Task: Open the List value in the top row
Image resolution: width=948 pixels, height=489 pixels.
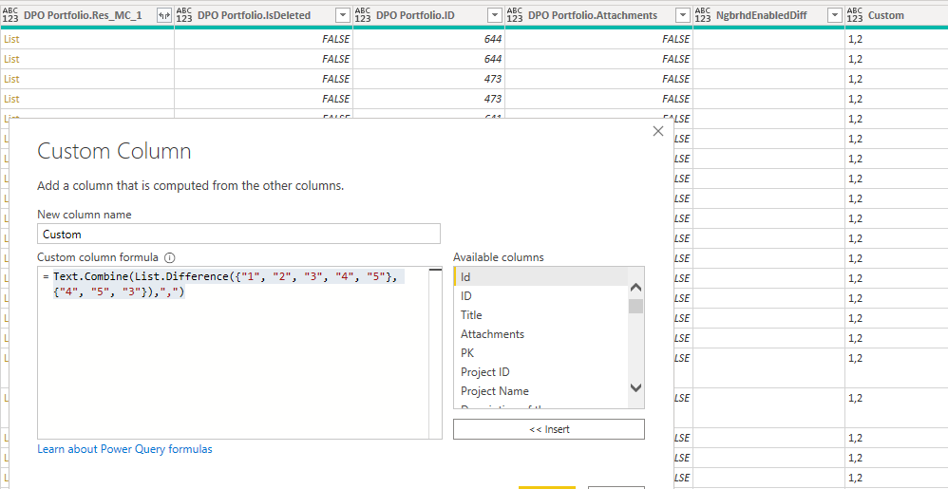Action: coord(11,39)
